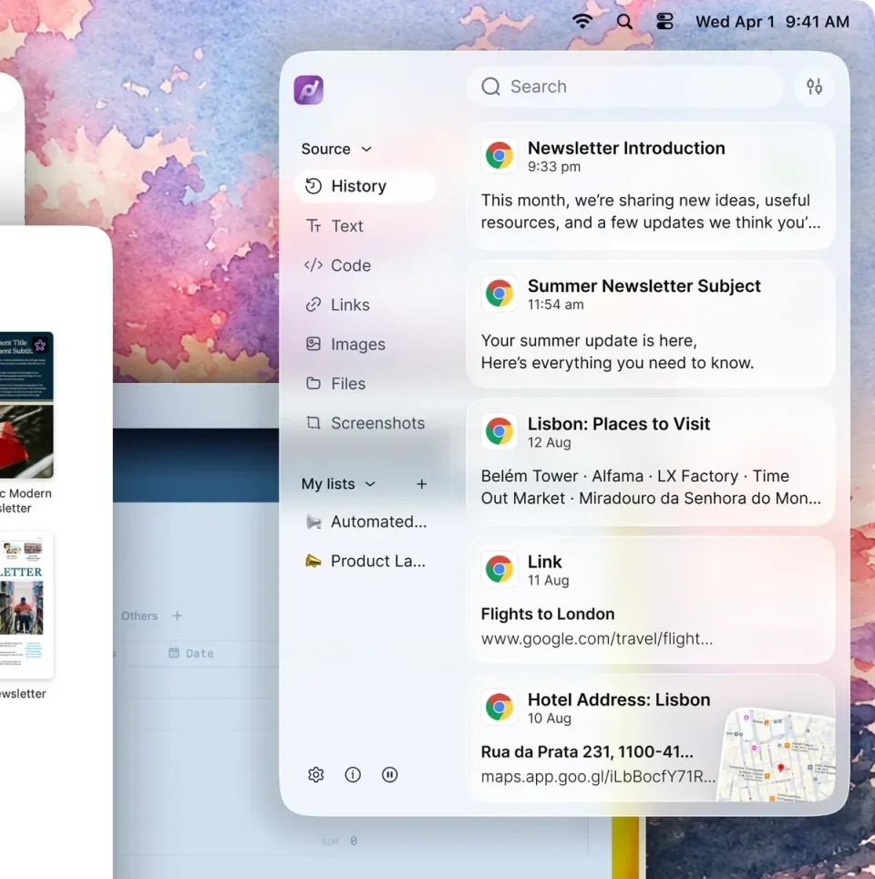Click the Date column header in background table
Image resolution: width=875 pixels, height=879 pixels.
191,653
